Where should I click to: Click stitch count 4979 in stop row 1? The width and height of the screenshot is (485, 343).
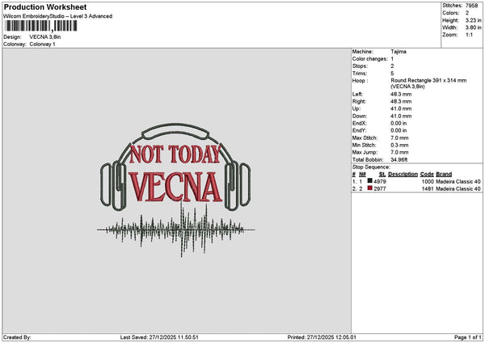pos(380,181)
